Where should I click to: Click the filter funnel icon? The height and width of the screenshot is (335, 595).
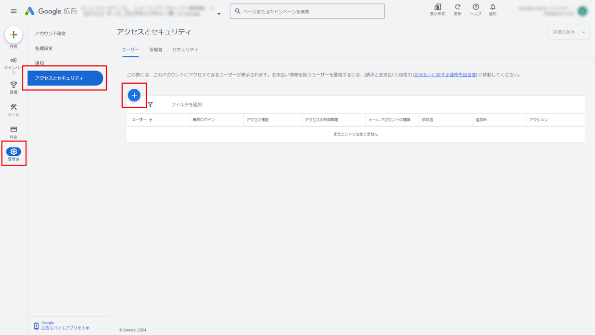click(150, 104)
